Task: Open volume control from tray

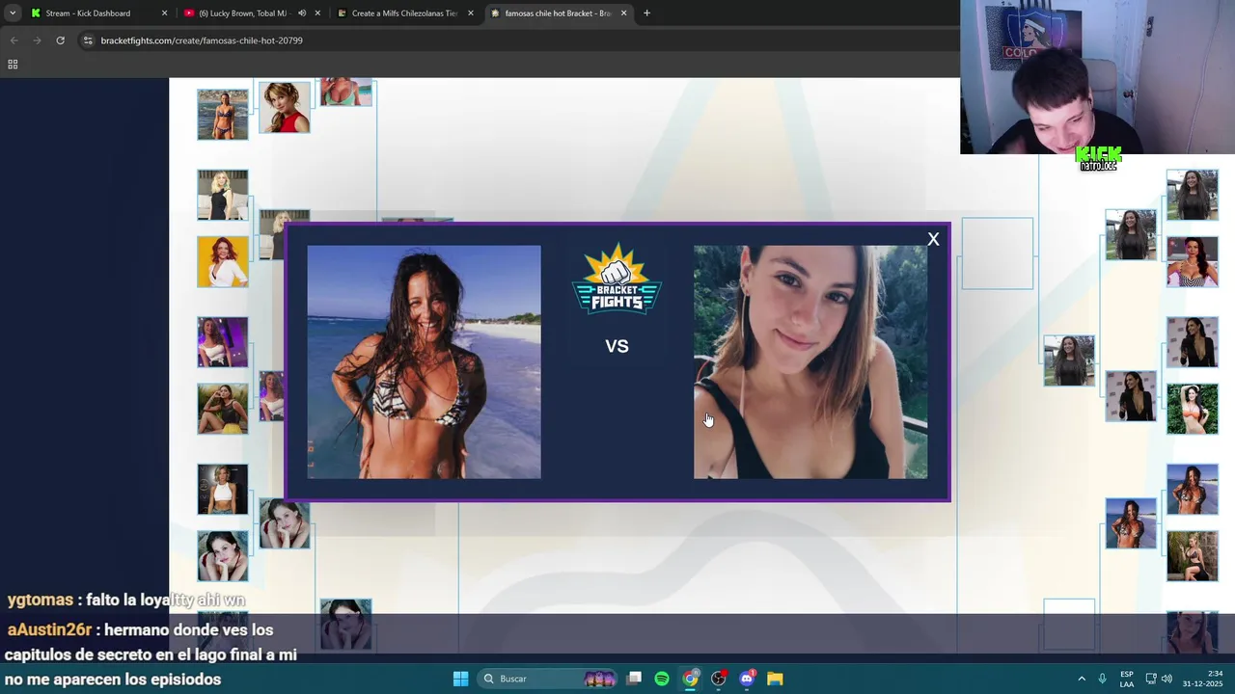Action: tap(1166, 679)
